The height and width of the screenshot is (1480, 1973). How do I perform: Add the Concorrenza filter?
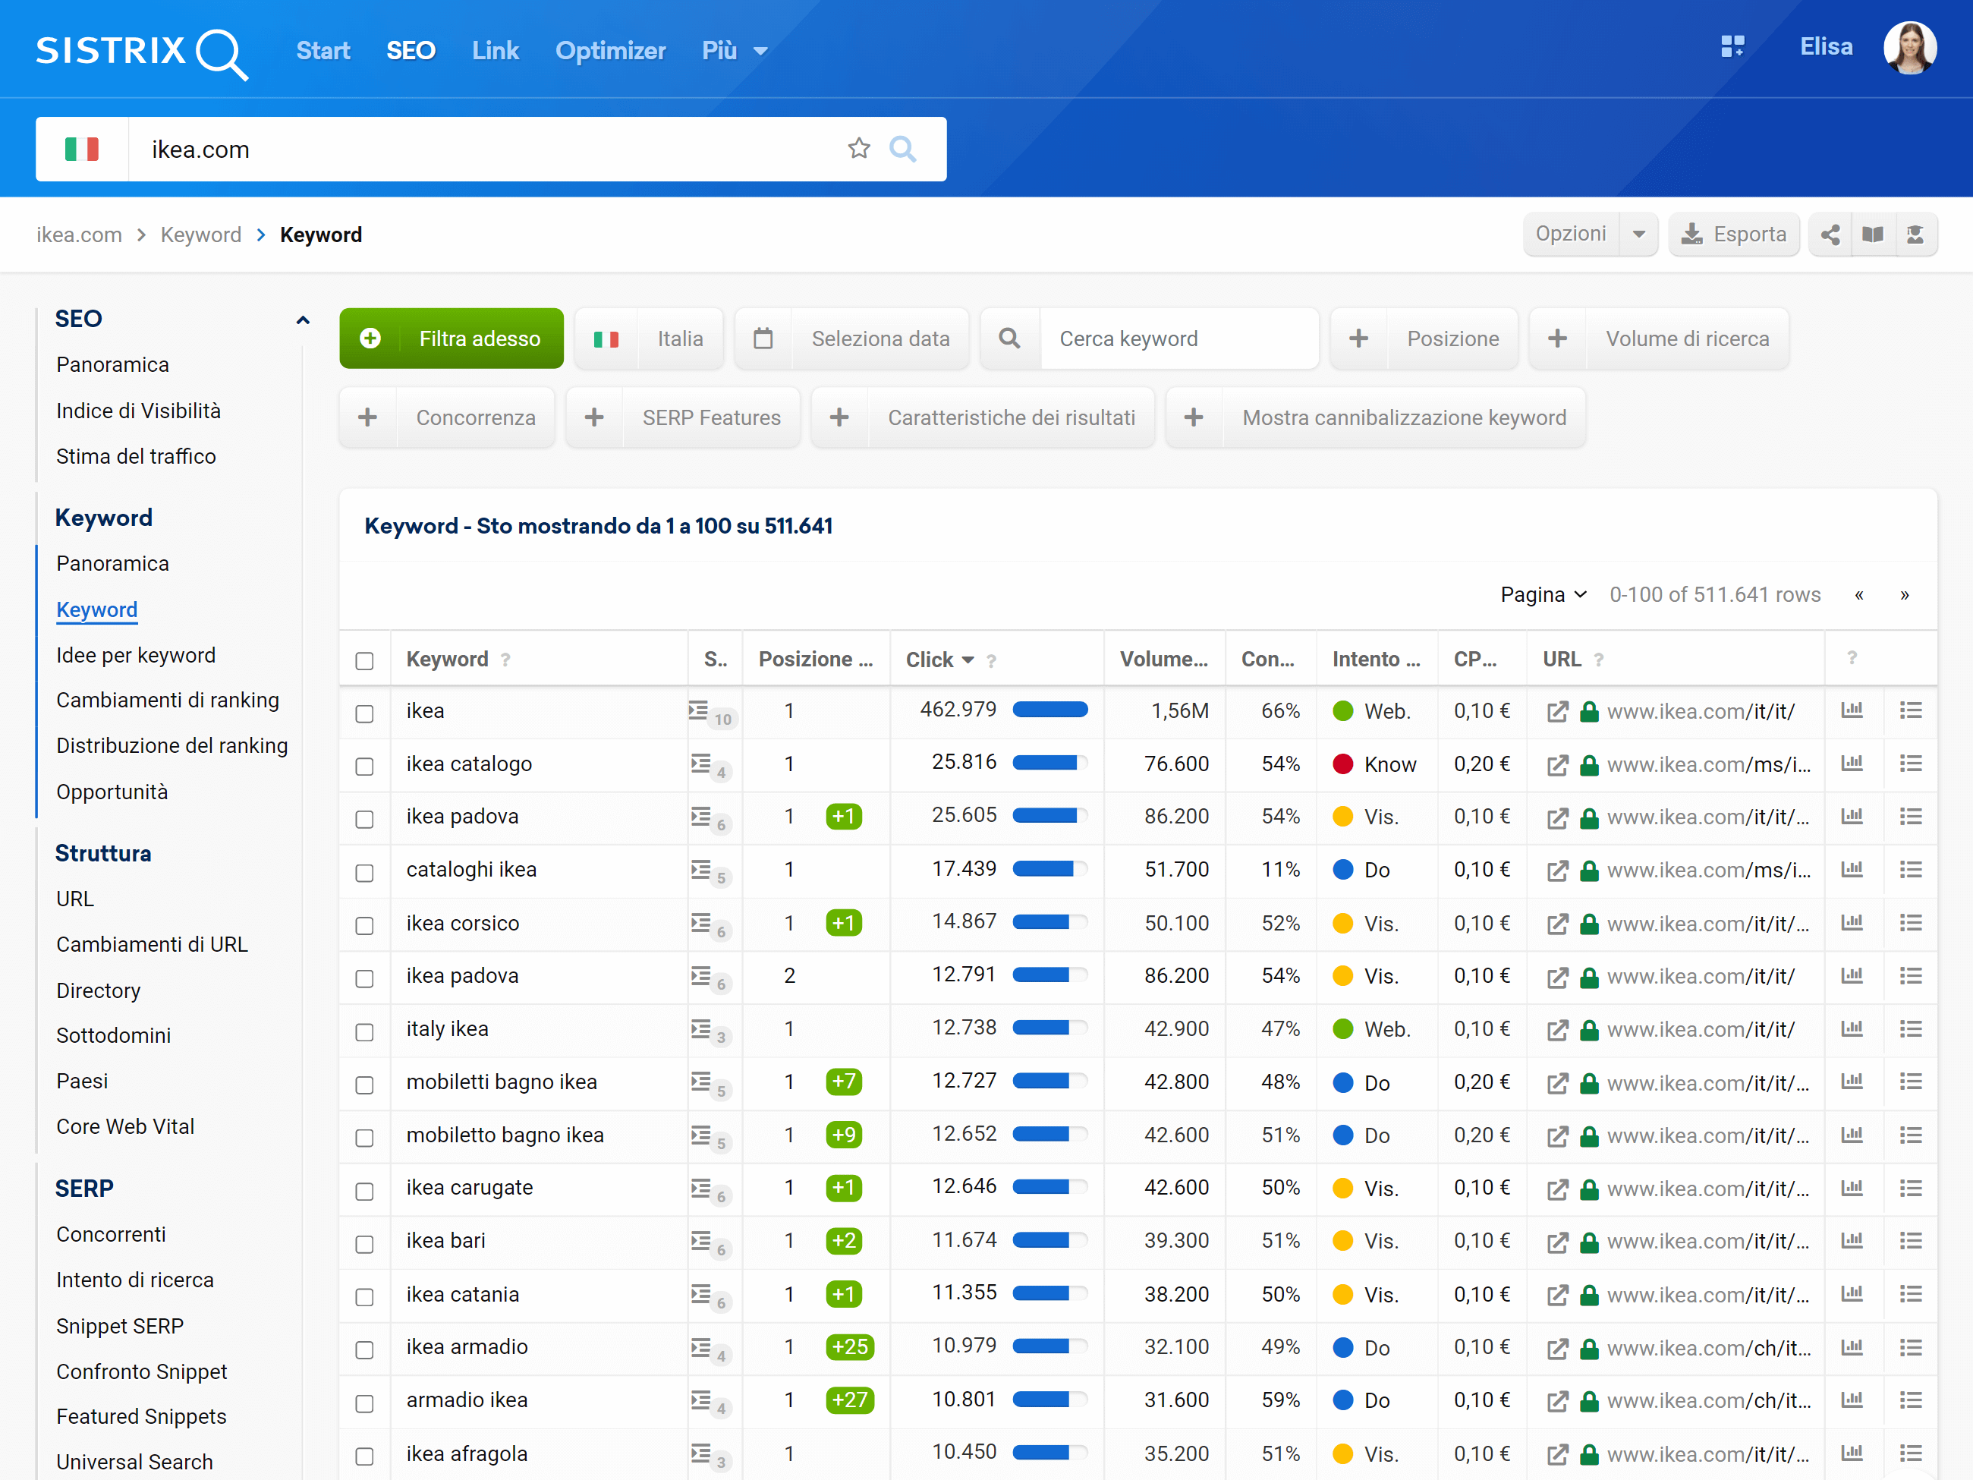(447, 417)
